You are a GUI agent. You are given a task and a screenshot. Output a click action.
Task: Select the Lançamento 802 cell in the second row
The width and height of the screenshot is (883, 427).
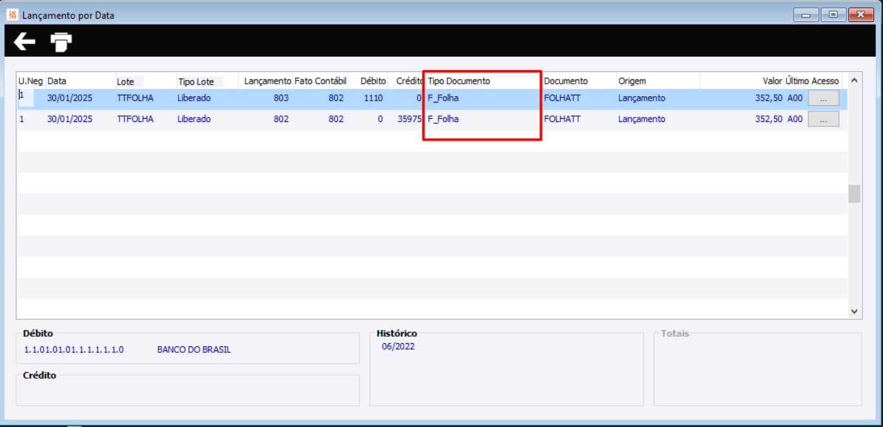(x=281, y=119)
